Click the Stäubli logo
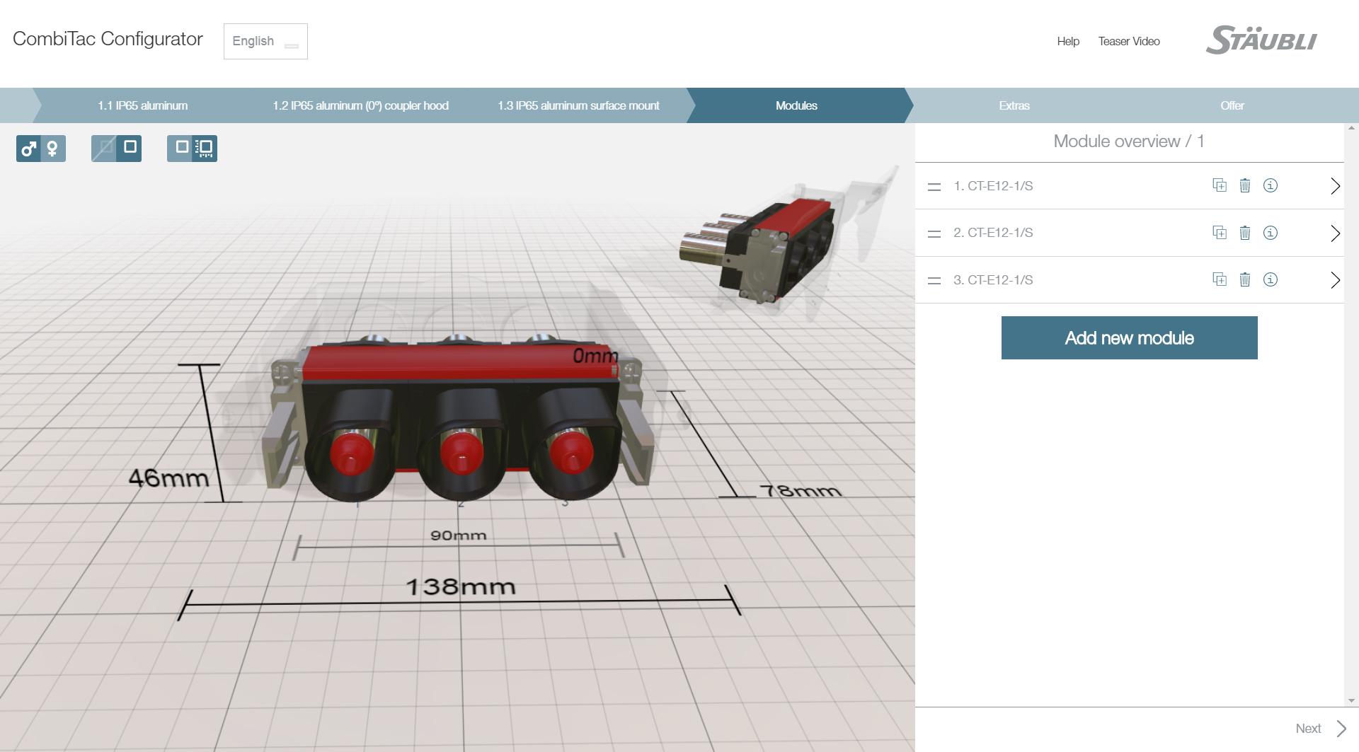The height and width of the screenshot is (752, 1359). pyautogui.click(x=1261, y=40)
